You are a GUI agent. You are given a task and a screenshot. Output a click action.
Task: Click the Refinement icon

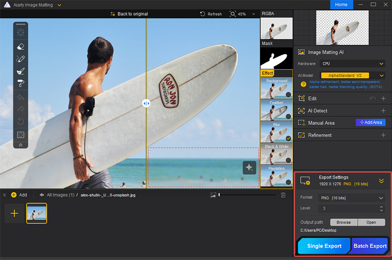pos(301,135)
